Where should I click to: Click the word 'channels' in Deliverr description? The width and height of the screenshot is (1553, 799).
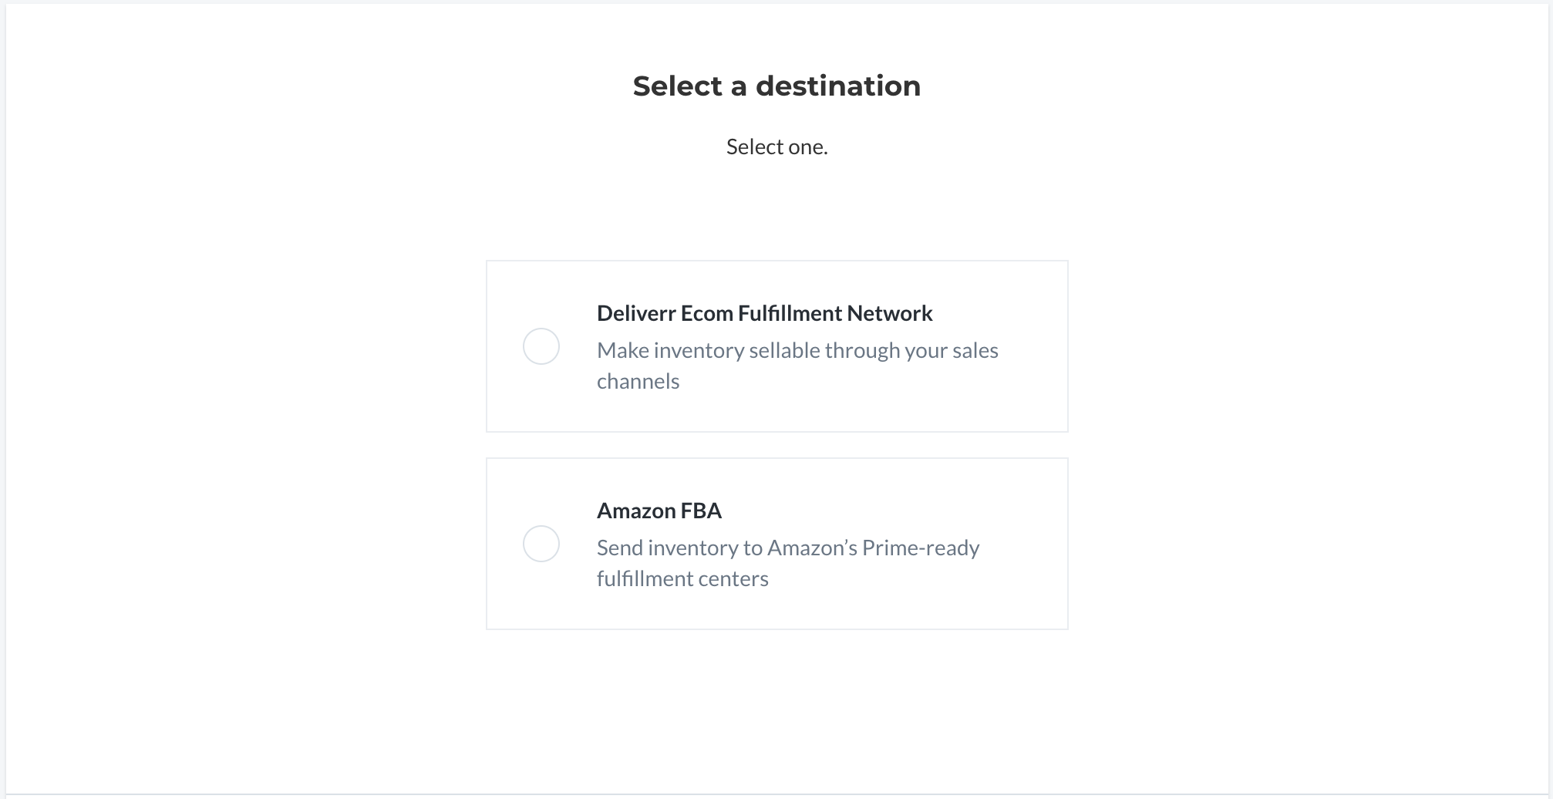638,381
